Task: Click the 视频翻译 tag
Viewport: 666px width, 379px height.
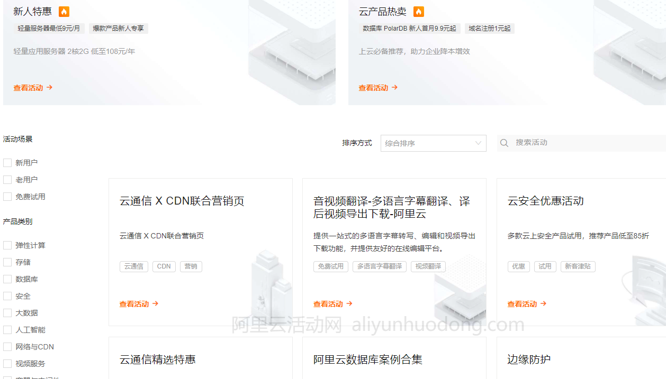Action: click(428, 266)
